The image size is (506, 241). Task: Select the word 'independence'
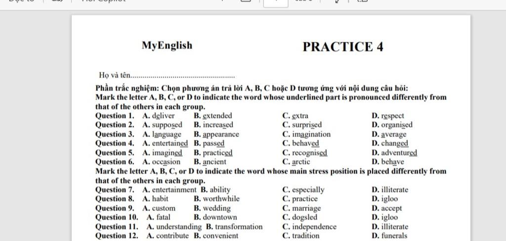click(x=314, y=227)
